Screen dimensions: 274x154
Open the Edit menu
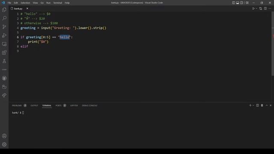[16, 3]
